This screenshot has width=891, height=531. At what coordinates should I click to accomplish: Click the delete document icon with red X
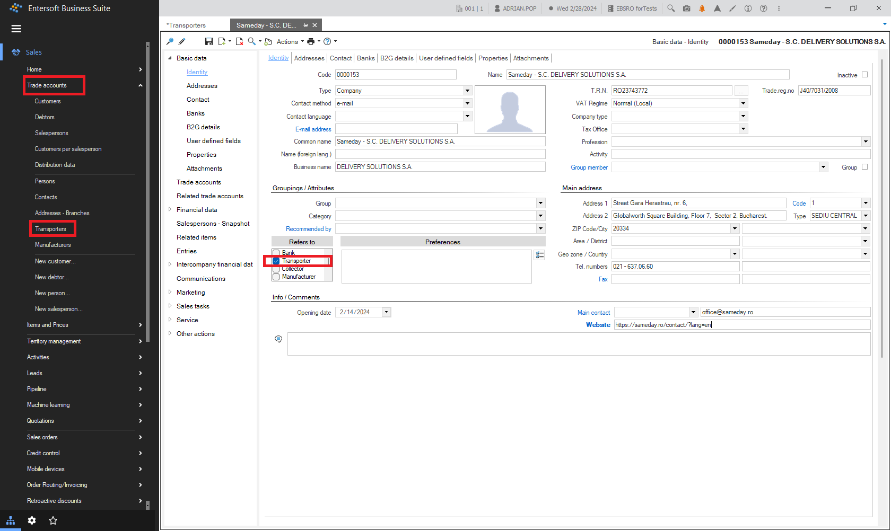pyautogui.click(x=239, y=41)
